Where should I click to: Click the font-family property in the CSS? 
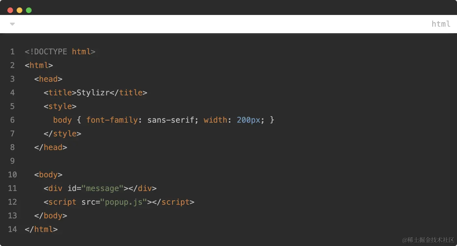click(x=112, y=120)
